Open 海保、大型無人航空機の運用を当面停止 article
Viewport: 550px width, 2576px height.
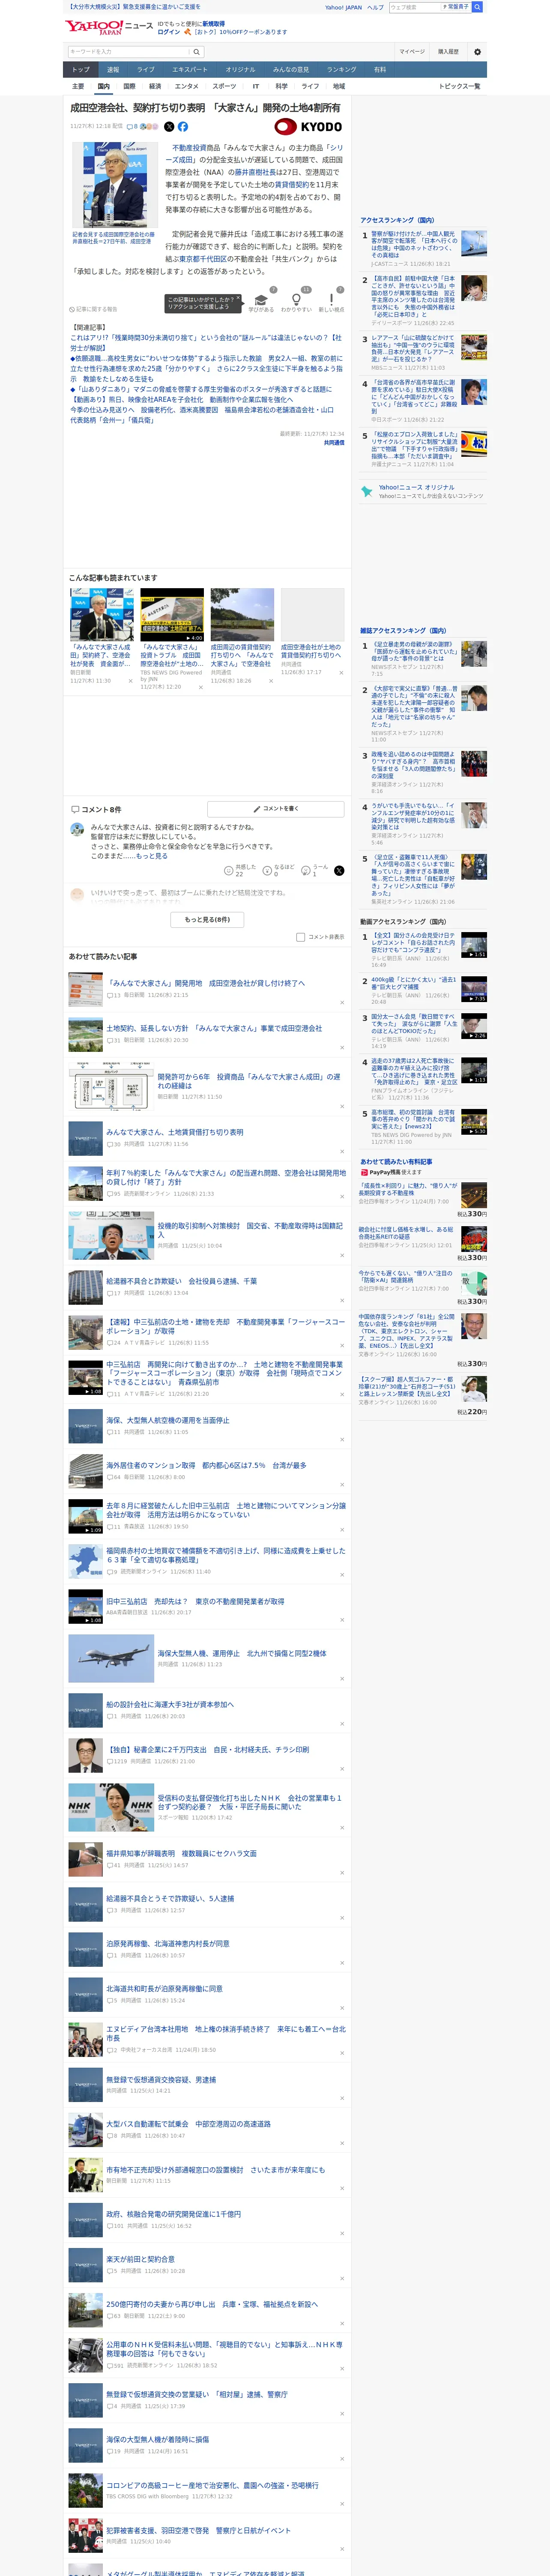(x=167, y=1420)
